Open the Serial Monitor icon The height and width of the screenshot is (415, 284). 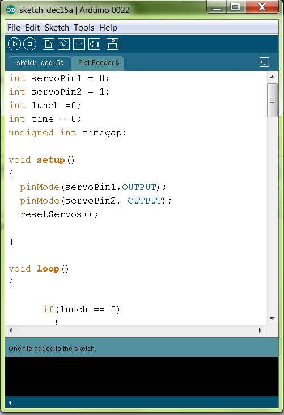[113, 44]
